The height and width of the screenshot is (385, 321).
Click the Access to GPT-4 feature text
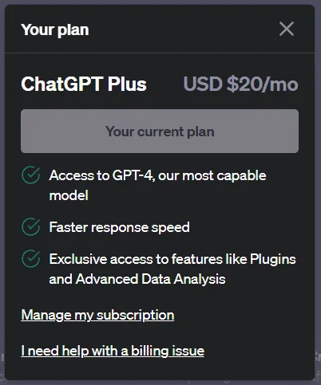pos(157,185)
